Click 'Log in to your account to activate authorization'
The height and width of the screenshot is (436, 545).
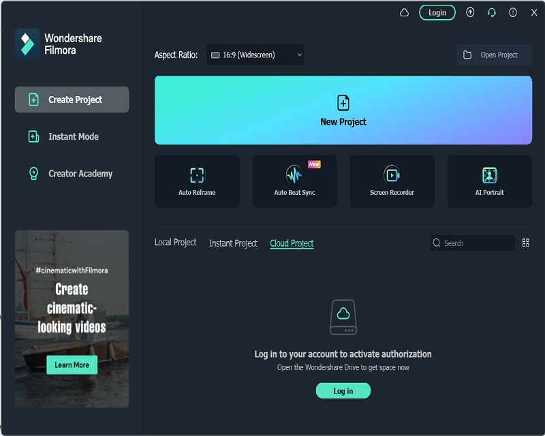(343, 354)
